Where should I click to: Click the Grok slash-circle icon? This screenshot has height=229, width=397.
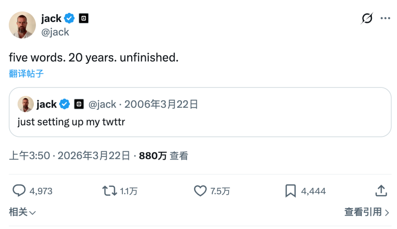point(366,18)
